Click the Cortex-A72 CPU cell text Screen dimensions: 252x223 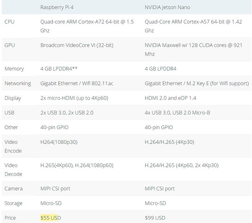[x=87, y=26]
